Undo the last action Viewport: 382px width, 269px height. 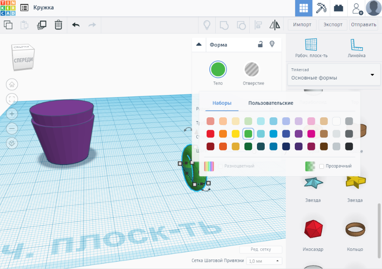76,25
